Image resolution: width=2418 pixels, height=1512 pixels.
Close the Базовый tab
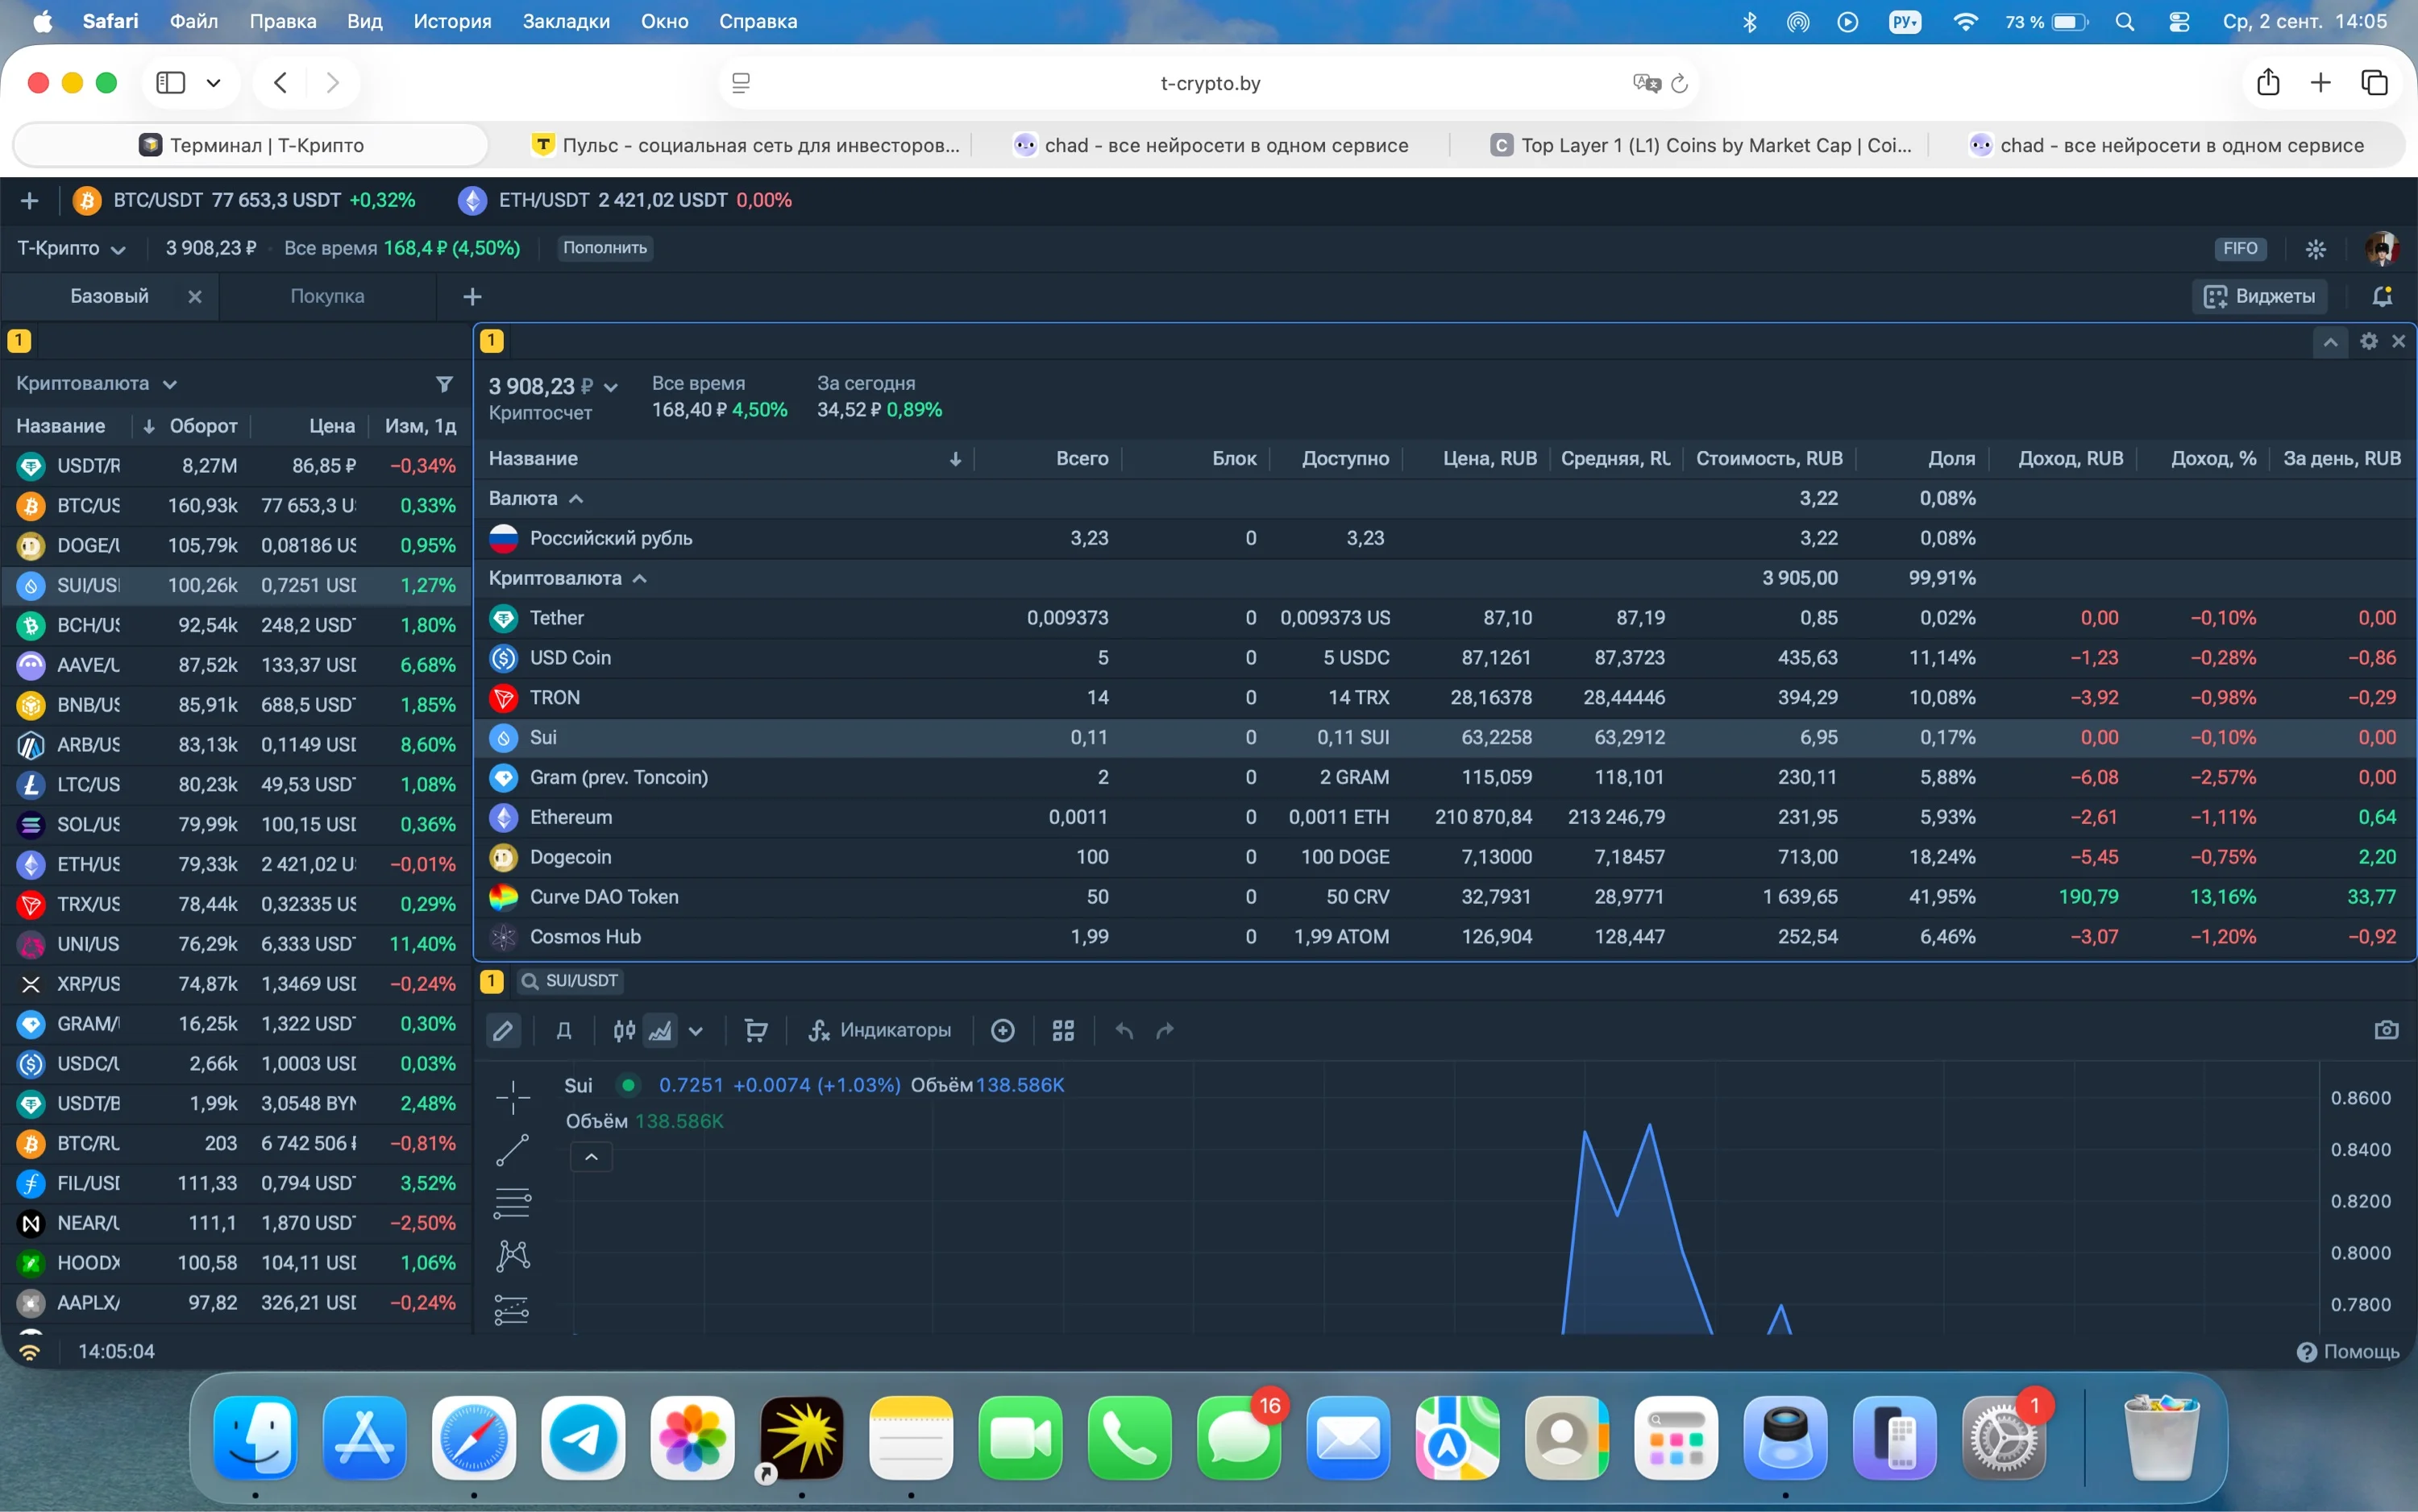[195, 297]
